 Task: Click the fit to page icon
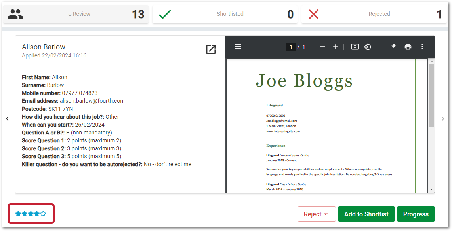click(x=355, y=47)
